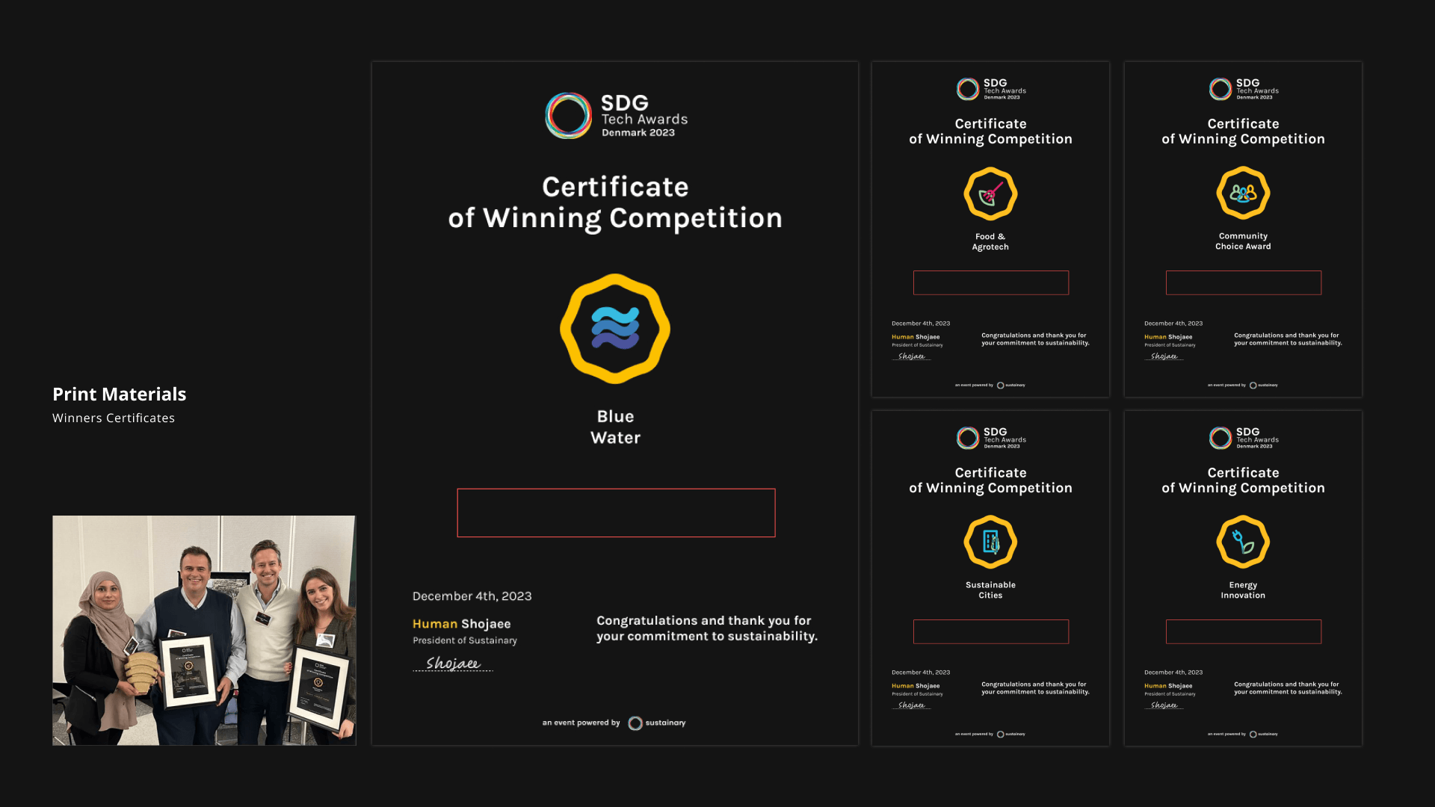
Task: Click the sustainary ring logo on the large certificate
Action: (635, 723)
